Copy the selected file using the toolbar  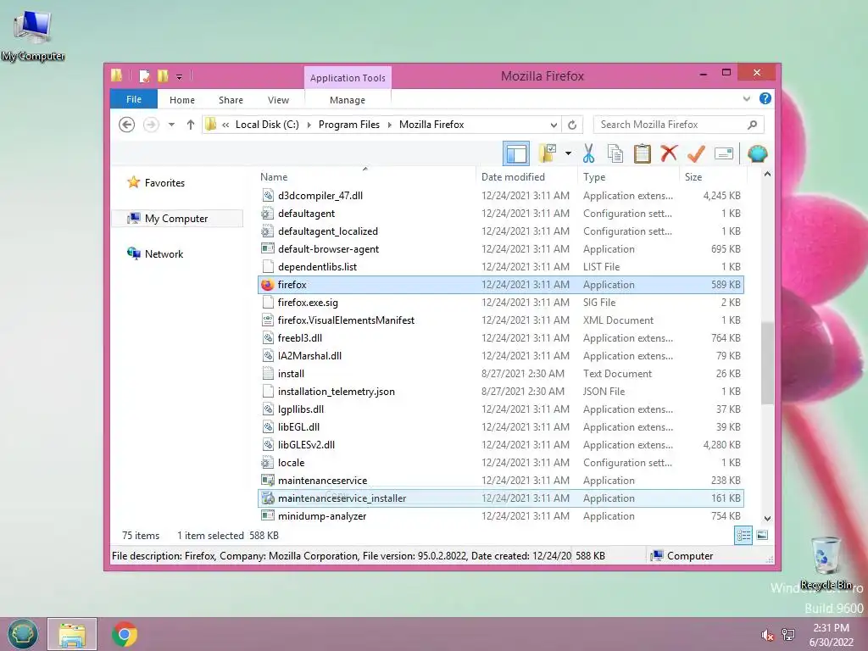[615, 153]
